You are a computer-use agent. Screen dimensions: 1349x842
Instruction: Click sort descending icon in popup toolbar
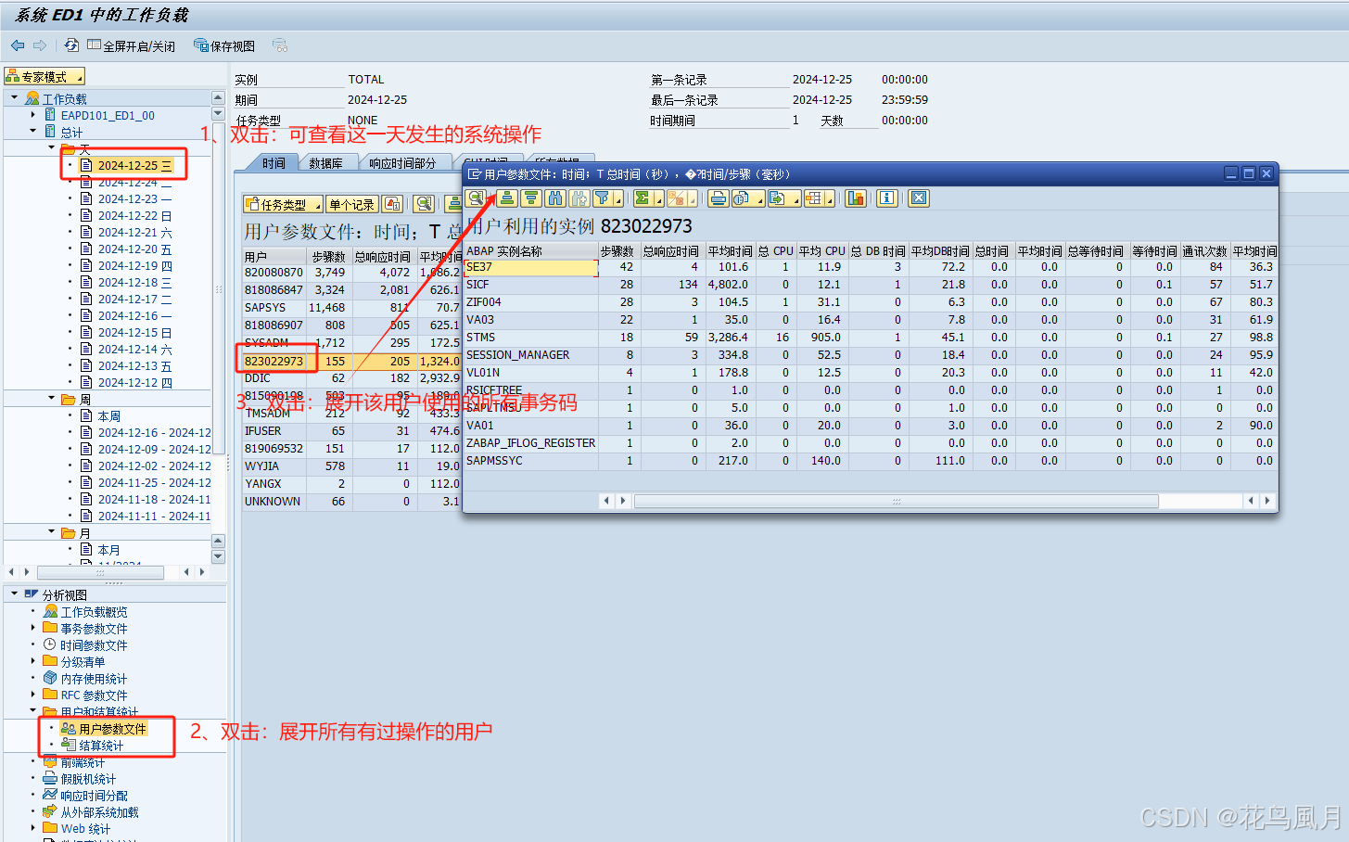[530, 198]
